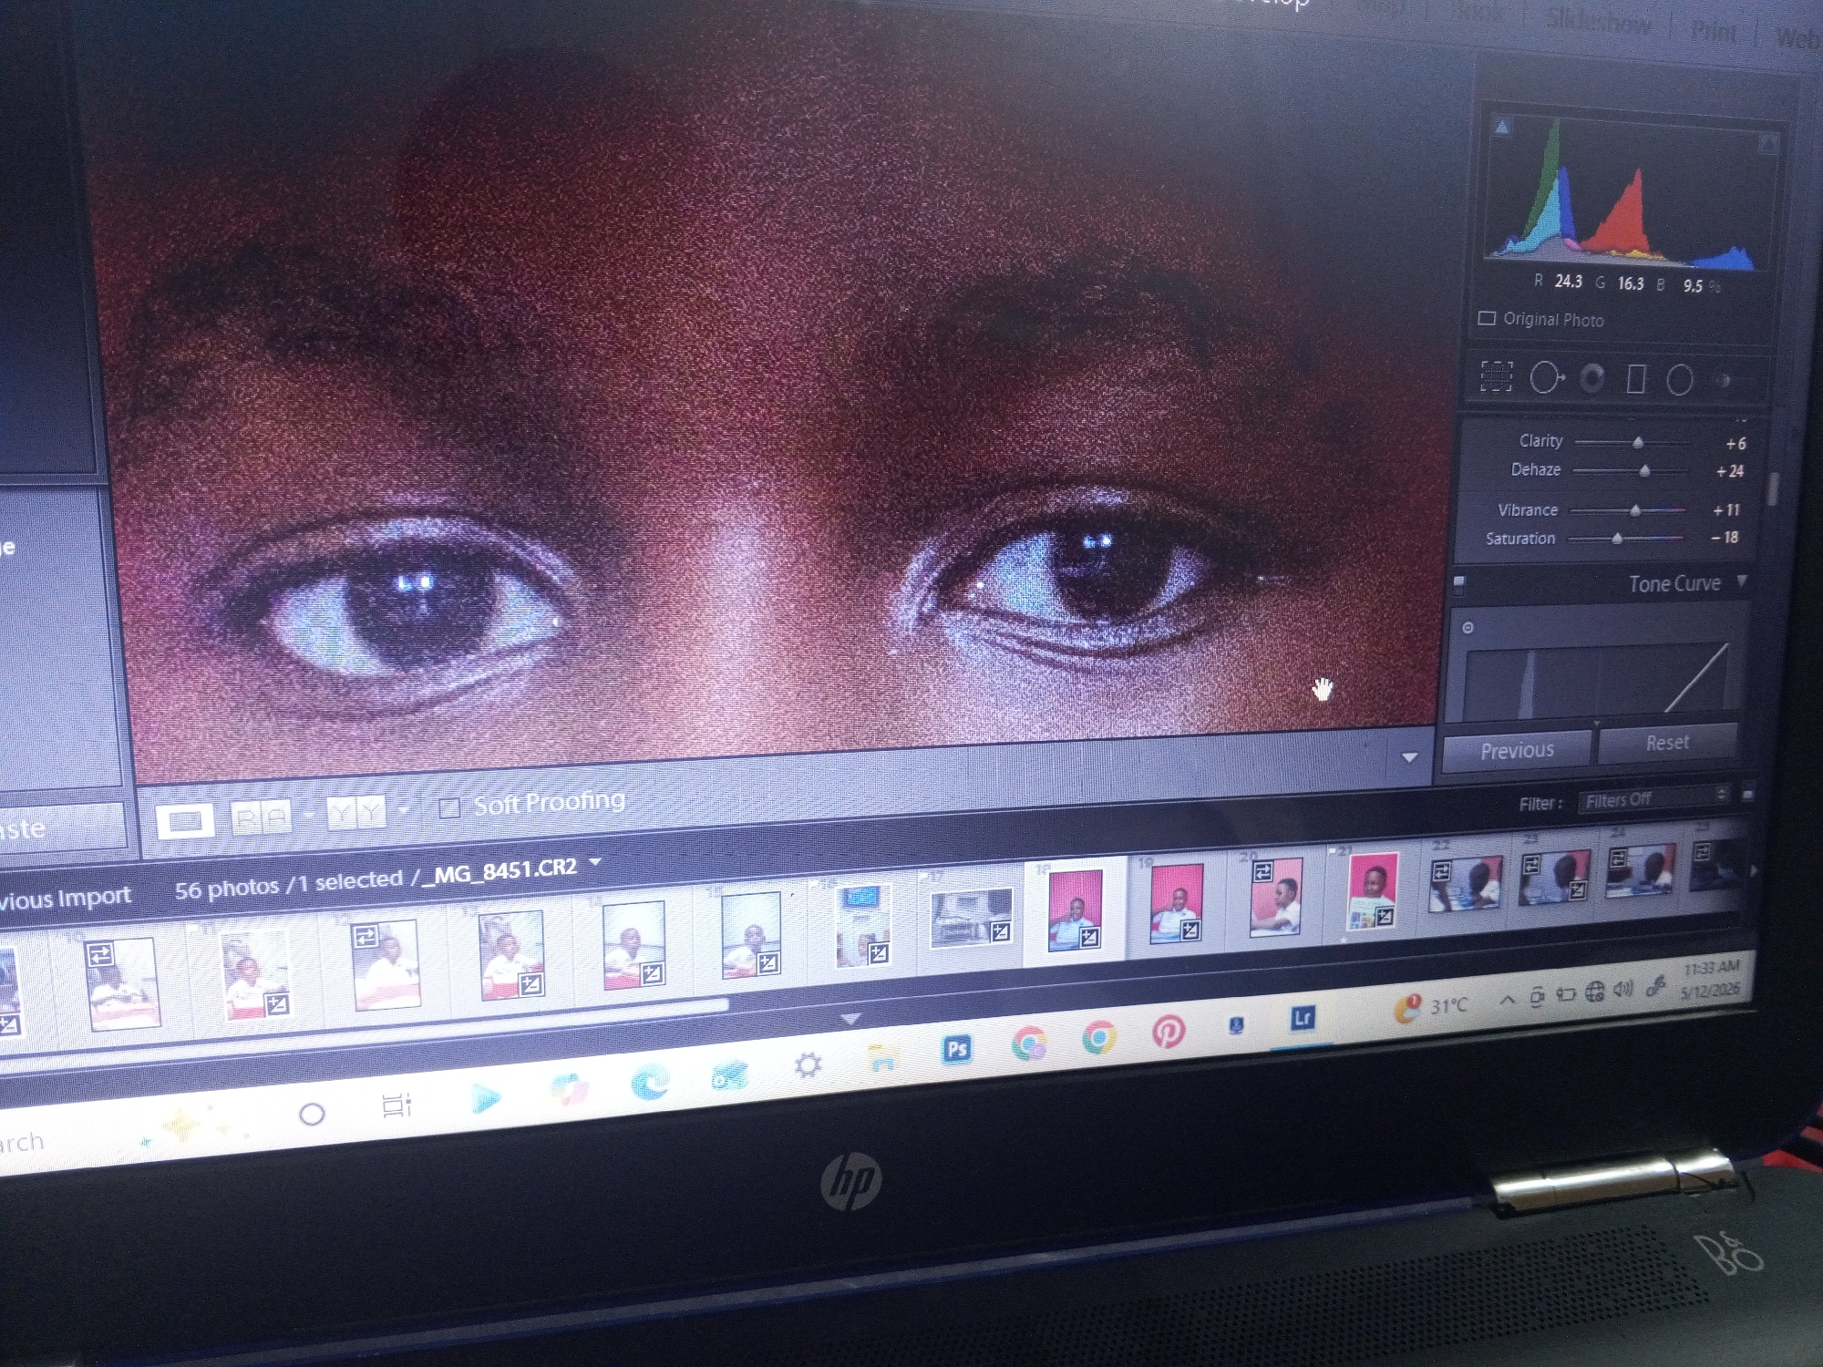Image resolution: width=1823 pixels, height=1367 pixels.
Task: Collapse the Tone Curve panel triangle
Action: pyautogui.click(x=1742, y=581)
